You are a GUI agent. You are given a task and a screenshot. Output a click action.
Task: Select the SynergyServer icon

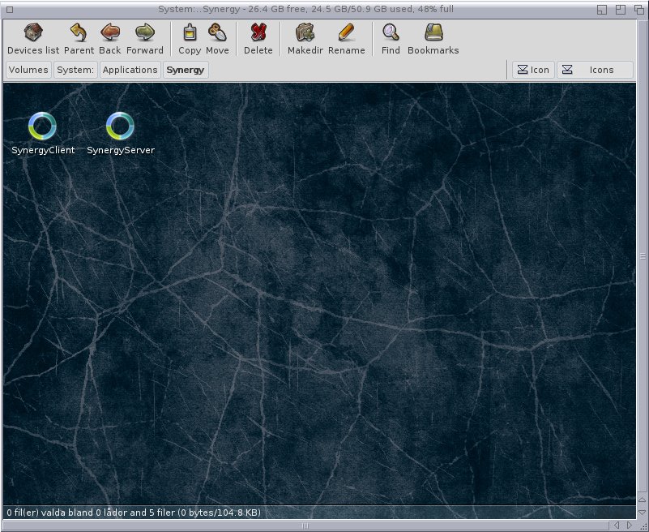pos(121,134)
